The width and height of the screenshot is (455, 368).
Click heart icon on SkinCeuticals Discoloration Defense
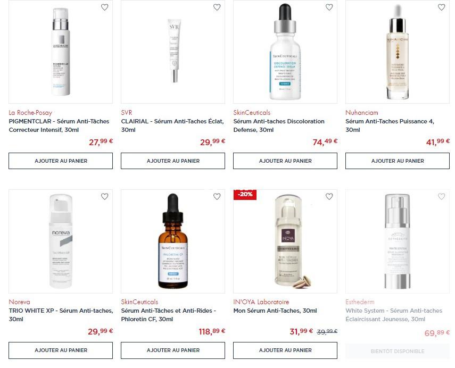click(x=329, y=7)
